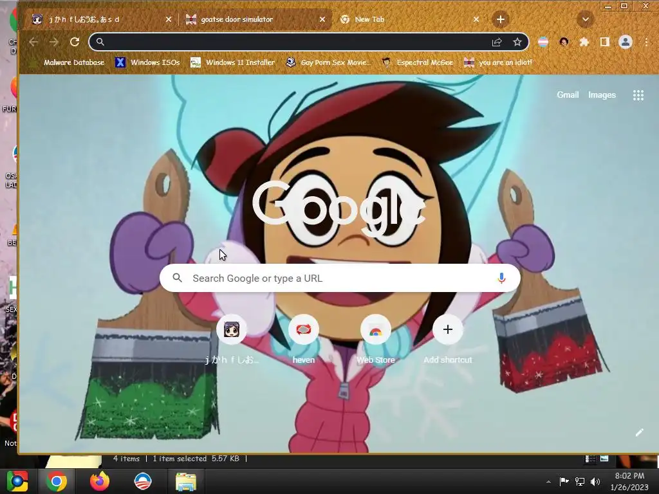659x494 pixels.
Task: Close the goatse door simulator tab
Action: pos(322,19)
